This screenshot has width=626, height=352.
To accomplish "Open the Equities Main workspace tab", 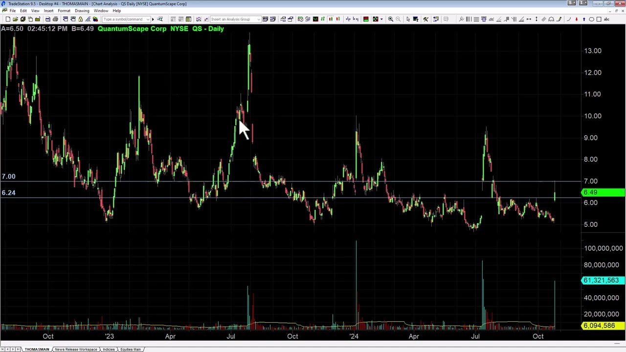I will (131, 349).
